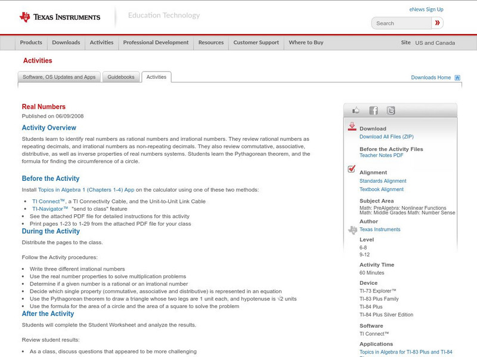
Task: Open Topics in Algebra 1 (Chapters 1-4) App link
Action: coord(86,190)
